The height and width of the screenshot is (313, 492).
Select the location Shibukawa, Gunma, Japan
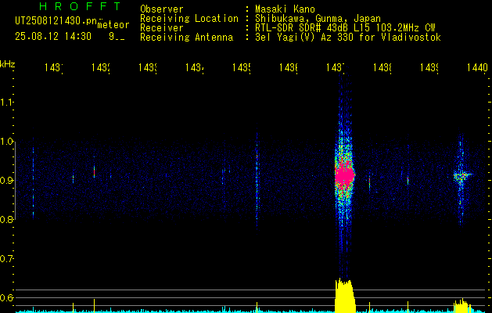click(318, 19)
